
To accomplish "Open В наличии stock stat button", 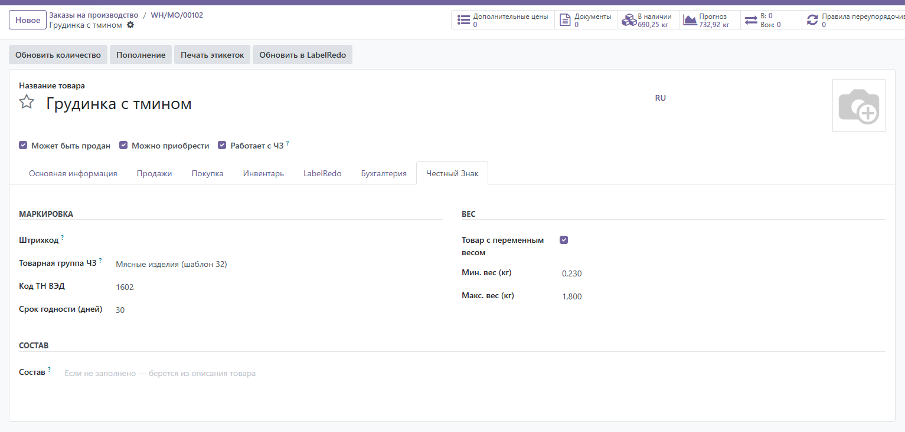I will click(648, 20).
